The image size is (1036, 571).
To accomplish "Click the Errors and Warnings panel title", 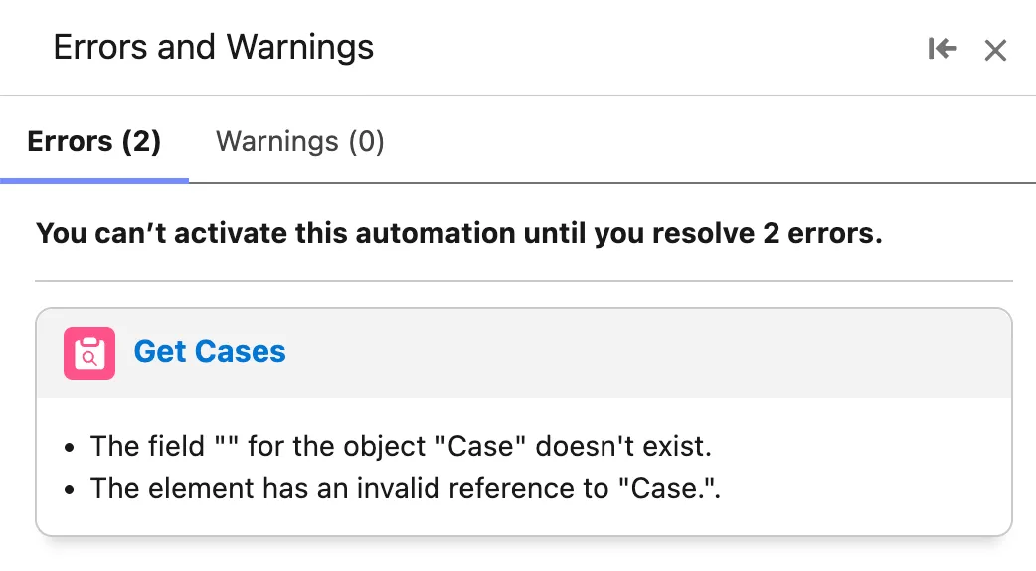I will 213,47.
